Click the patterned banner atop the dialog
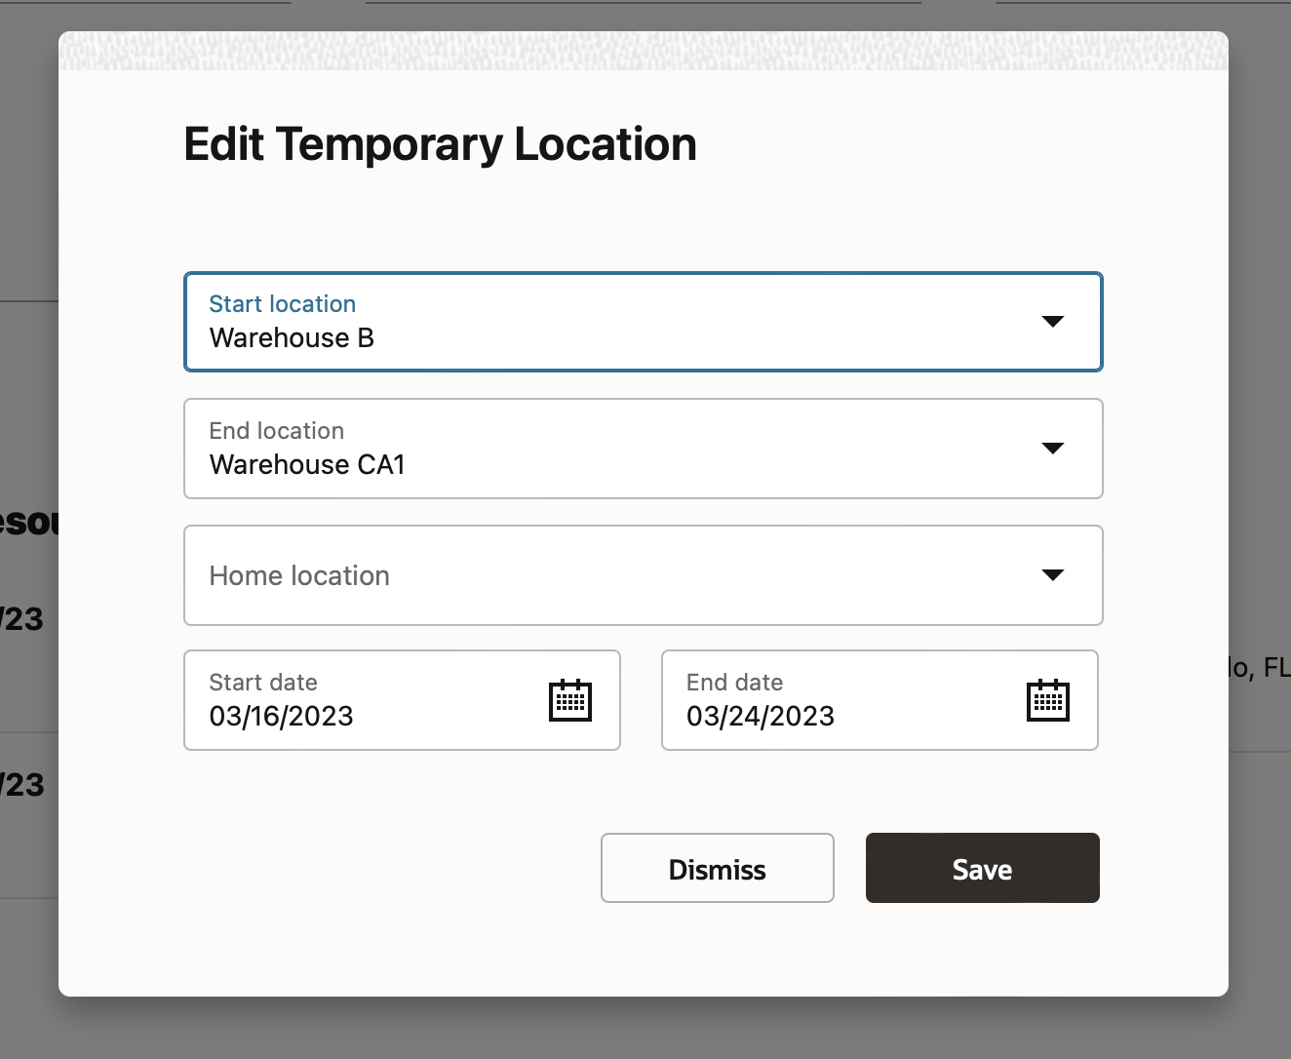This screenshot has width=1291, height=1059. click(644, 51)
